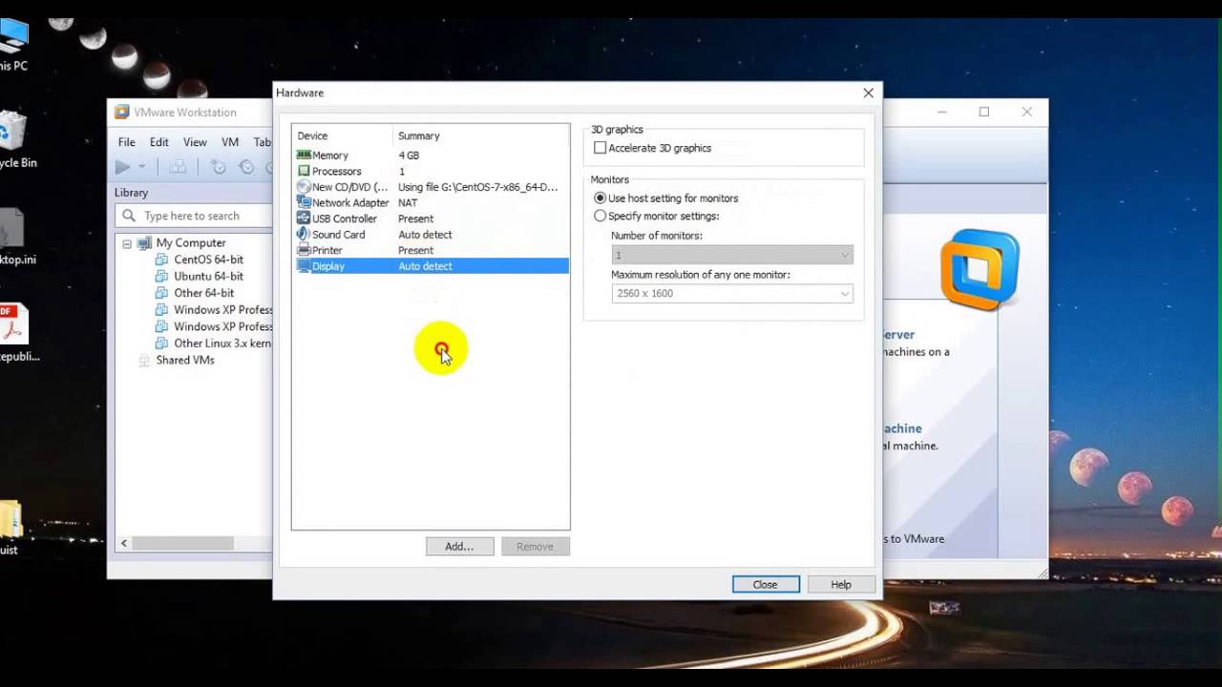
Task: Select the Shared VMs label
Action: point(185,361)
